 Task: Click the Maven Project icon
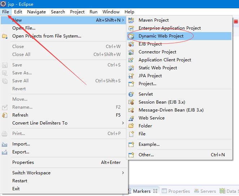click(131, 20)
